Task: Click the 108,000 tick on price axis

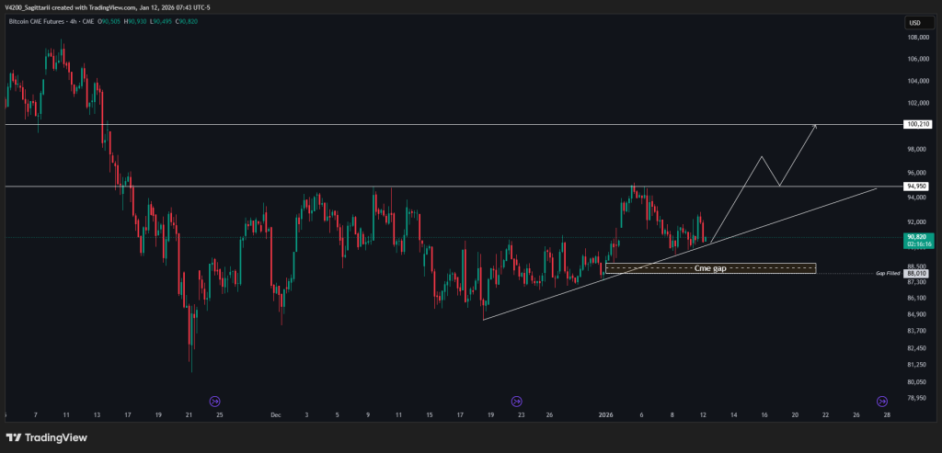Action: [918, 38]
